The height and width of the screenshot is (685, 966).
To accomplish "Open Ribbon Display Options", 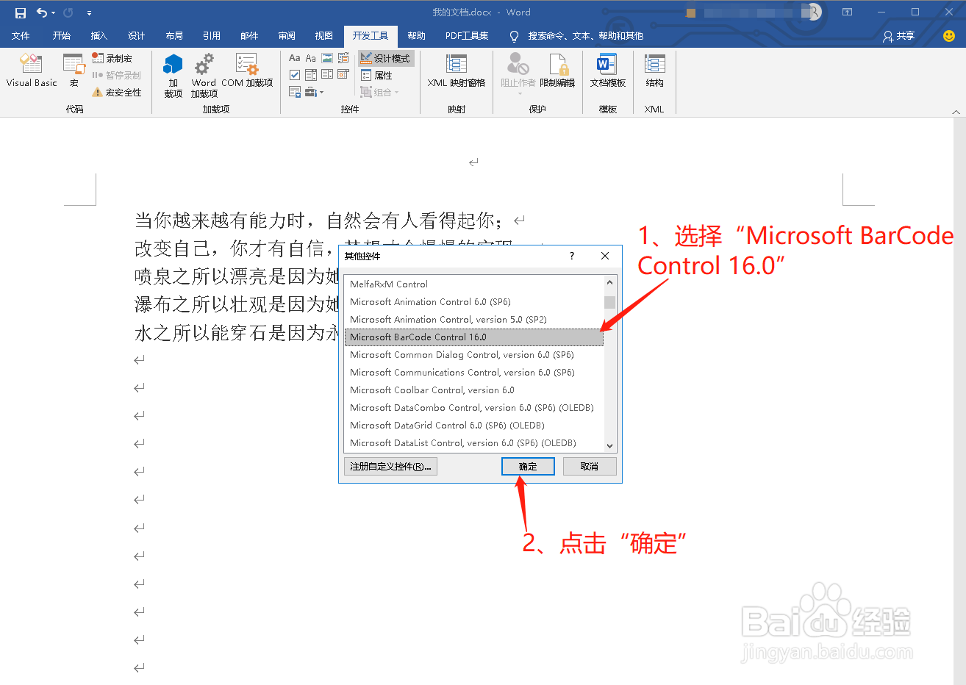I will pos(847,12).
